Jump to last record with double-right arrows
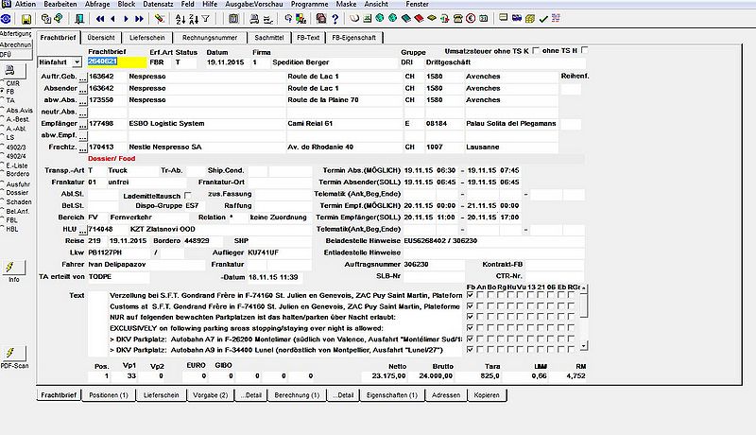756x435 pixels. pyautogui.click(x=139, y=19)
